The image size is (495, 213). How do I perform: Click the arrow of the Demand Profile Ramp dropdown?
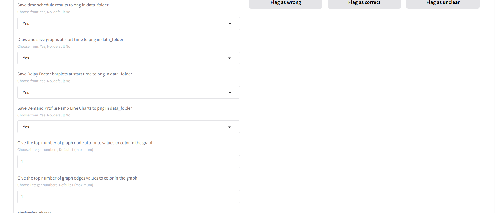[230, 127]
